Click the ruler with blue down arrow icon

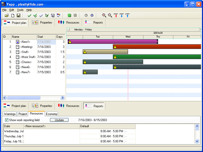point(122,15)
